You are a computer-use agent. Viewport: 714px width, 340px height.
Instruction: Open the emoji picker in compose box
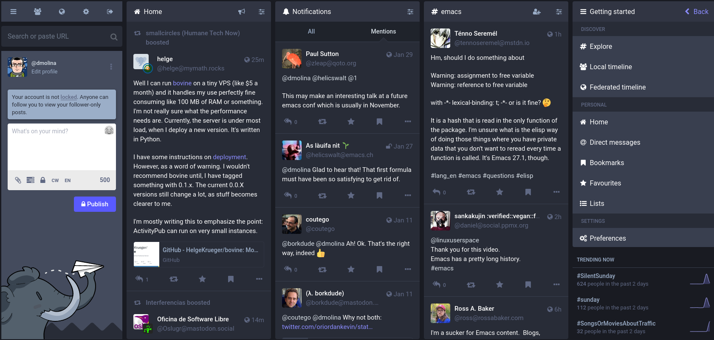(x=109, y=130)
